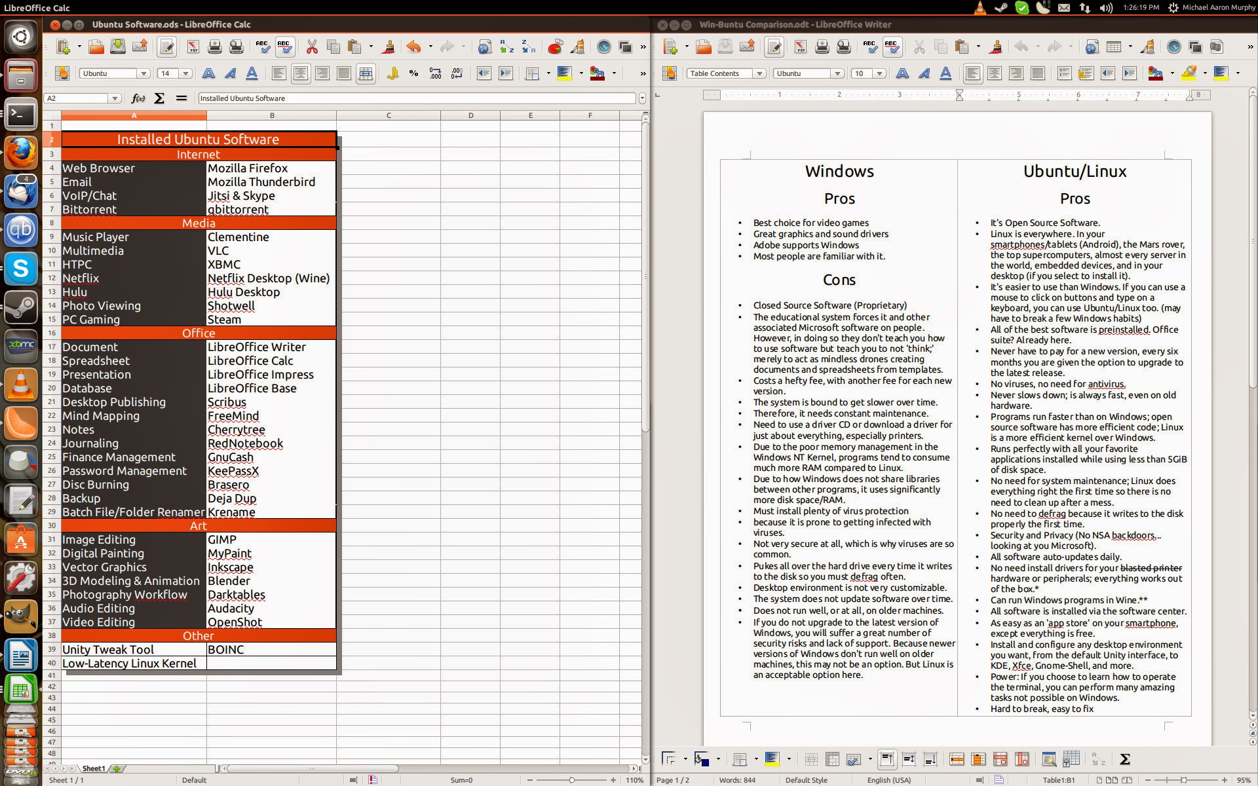This screenshot has width=1258, height=786.
Task: Toggle Edit File mode in Calc toolbar
Action: pos(167,47)
